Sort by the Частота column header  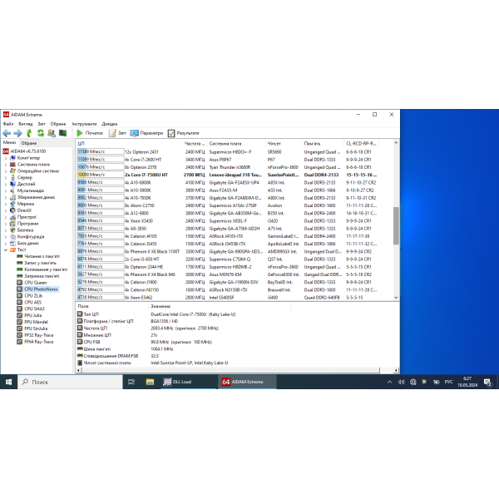(195, 144)
